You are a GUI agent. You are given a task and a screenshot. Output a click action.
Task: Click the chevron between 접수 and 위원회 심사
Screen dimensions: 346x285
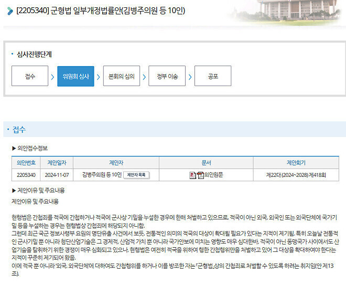(52, 77)
